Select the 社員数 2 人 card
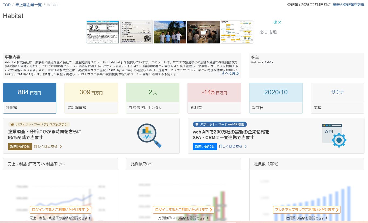 pos(153,98)
